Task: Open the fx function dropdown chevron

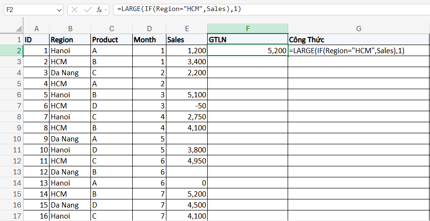Action: [x=106, y=10]
